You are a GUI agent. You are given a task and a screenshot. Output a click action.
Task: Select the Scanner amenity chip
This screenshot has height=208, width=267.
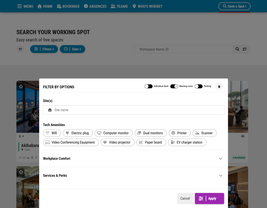pyautogui.click(x=204, y=133)
